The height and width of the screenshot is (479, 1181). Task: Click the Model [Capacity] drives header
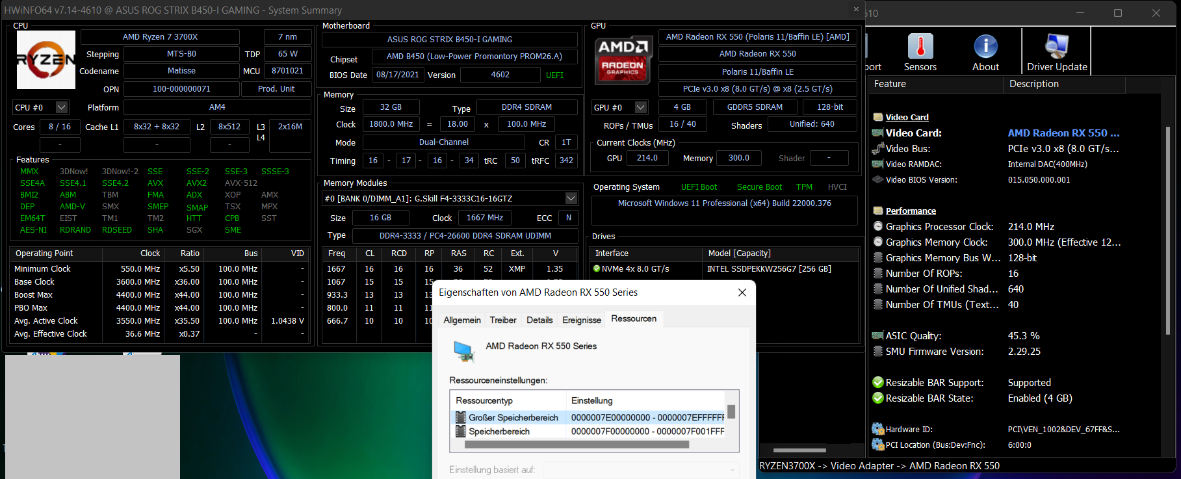click(780, 253)
